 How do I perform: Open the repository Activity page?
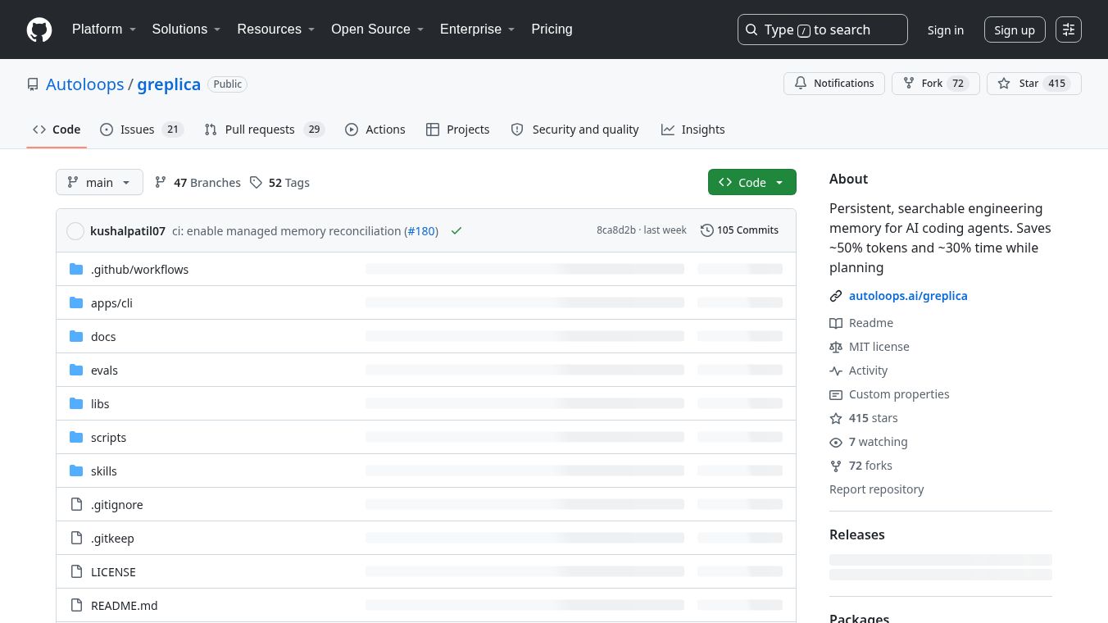(859, 371)
